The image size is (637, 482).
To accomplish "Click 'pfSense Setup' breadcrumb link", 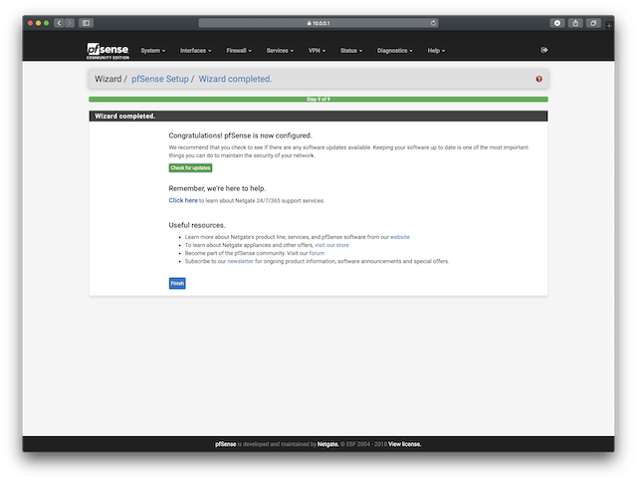I will (x=160, y=79).
